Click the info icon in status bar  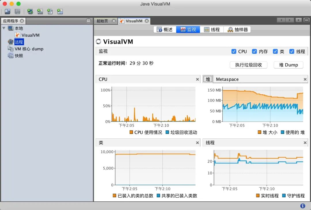tap(303, 206)
